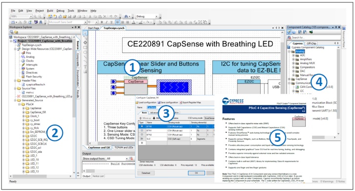Select Clocks in Workspace Explorer

30,61
